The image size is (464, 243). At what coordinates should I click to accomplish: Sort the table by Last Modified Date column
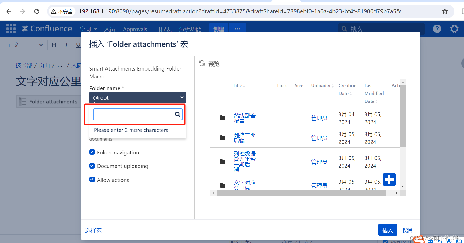click(374, 94)
